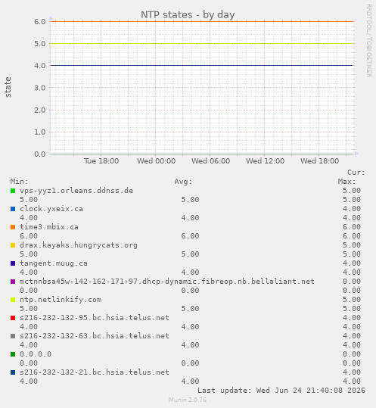
Task: Click the lime ntp.netlinkify.com legend swatch
Action: tap(13, 300)
